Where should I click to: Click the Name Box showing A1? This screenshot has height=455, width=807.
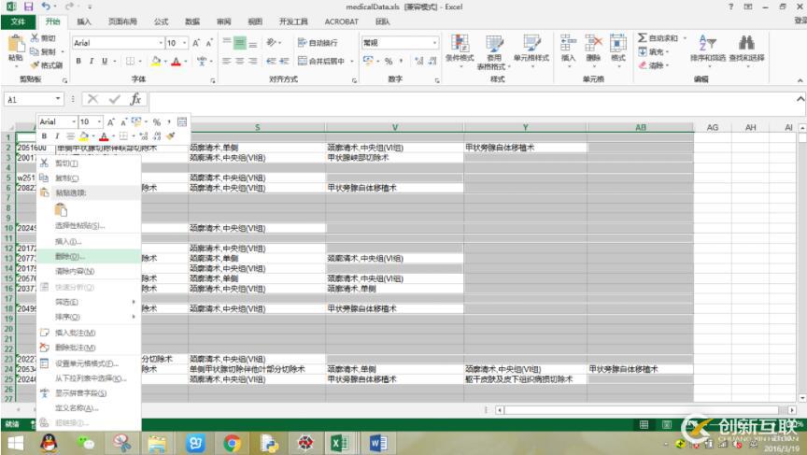tap(28, 99)
